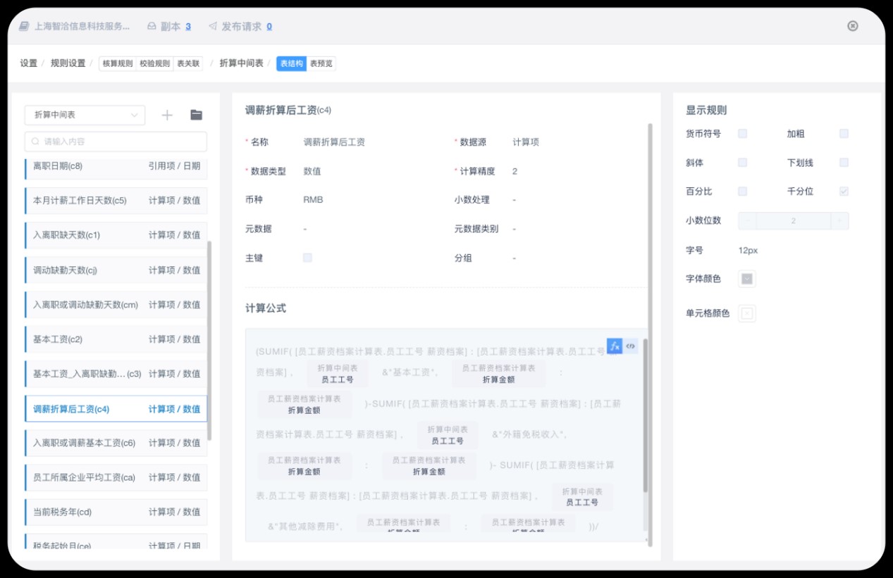The width and height of the screenshot is (893, 578).
Task: Select the 校验规则 tab
Action: coord(154,63)
